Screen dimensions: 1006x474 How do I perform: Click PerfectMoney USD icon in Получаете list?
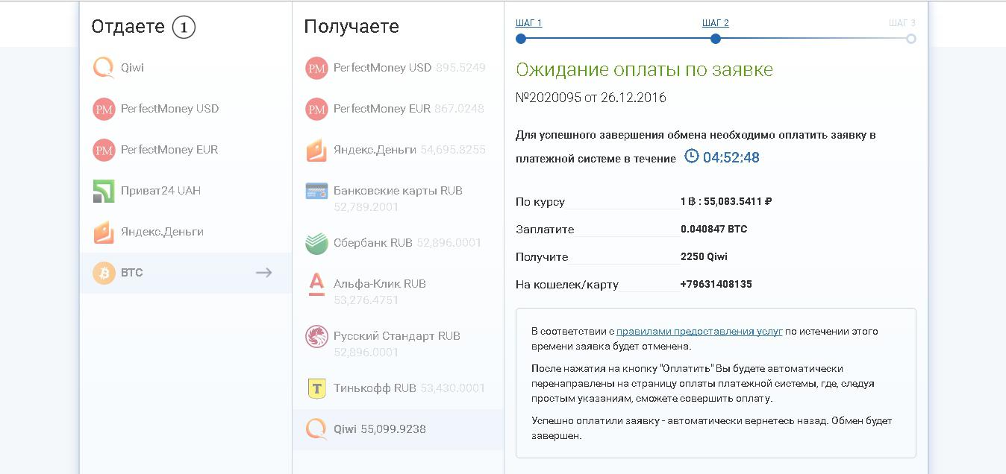pyautogui.click(x=317, y=68)
